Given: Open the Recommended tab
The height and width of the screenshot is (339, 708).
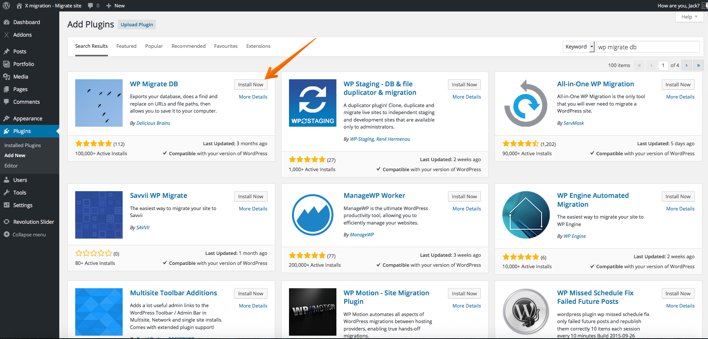Looking at the screenshot, I should point(189,46).
